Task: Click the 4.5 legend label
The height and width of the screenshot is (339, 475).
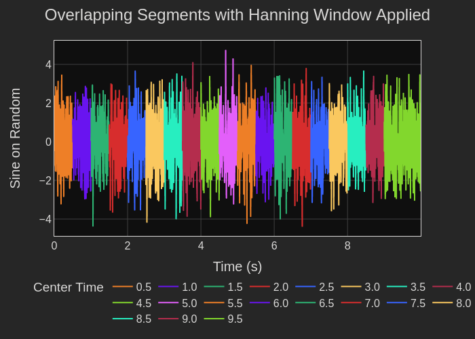Action: click(143, 303)
